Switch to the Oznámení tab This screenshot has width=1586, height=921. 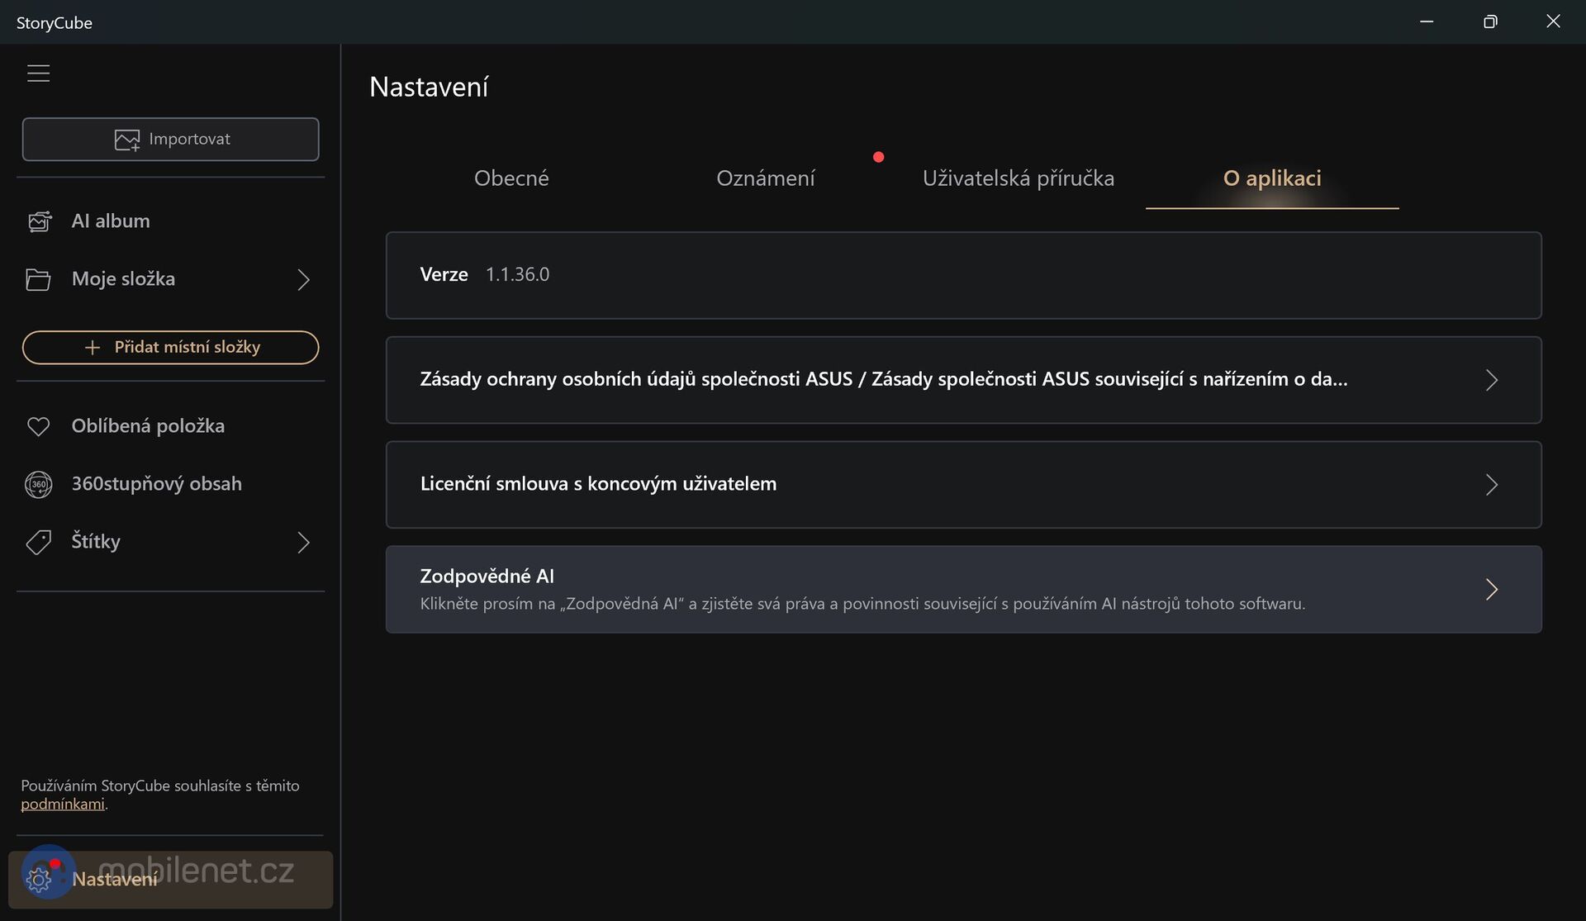[x=765, y=178]
